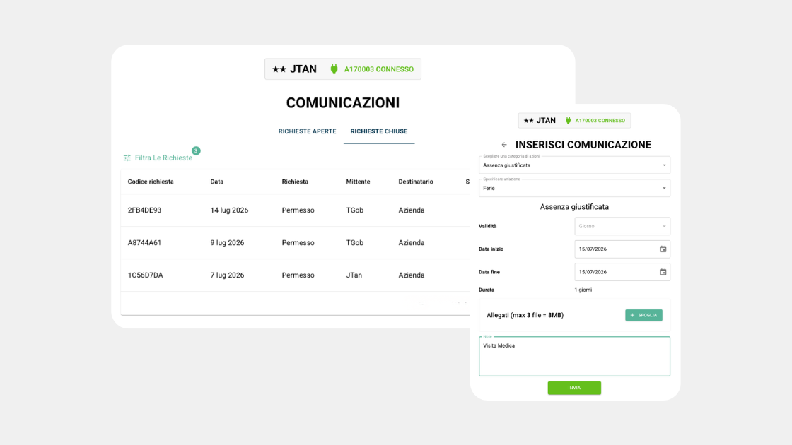Click the Data fine date field
This screenshot has height=445, width=792.
[x=622, y=272]
